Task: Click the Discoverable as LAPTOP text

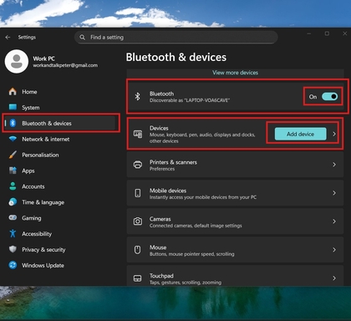Action: 190,100
